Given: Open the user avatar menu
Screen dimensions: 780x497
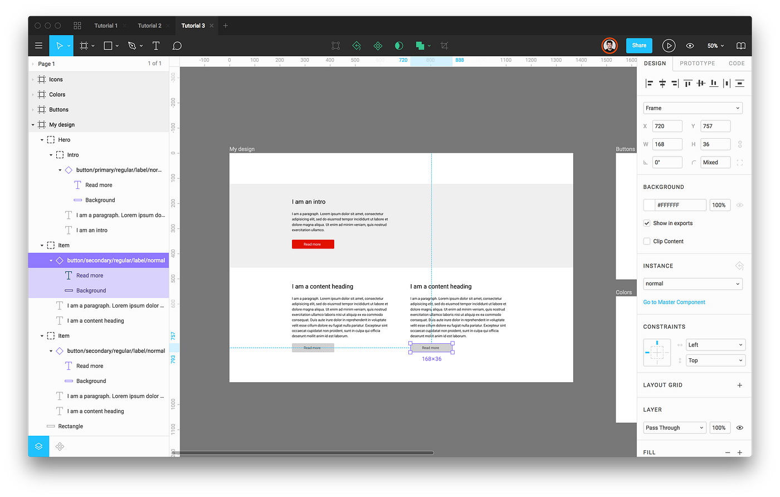Looking at the screenshot, I should point(610,46).
